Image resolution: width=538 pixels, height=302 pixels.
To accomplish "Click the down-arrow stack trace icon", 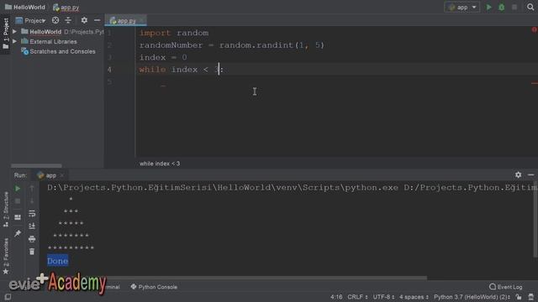I will (32, 200).
